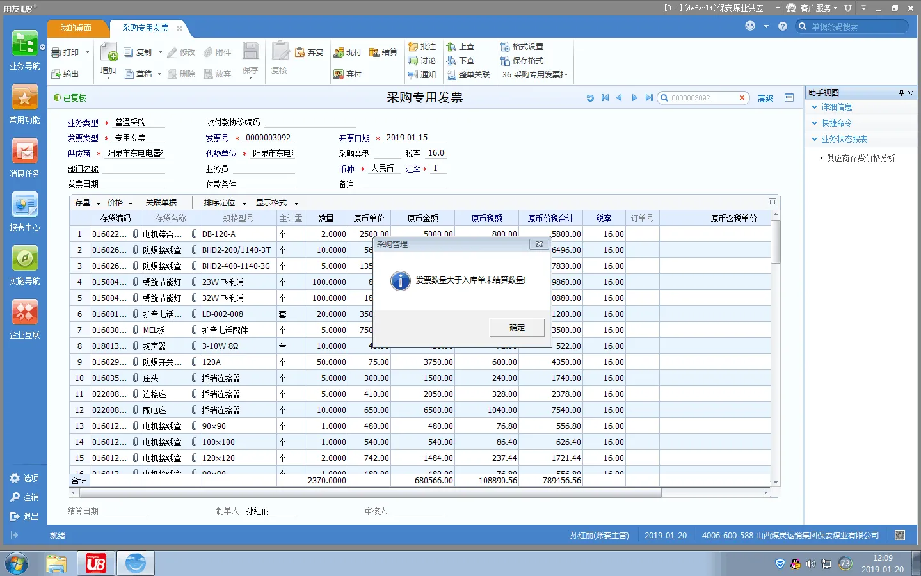Click the 格式设置 format settings button
This screenshot has height=576, width=921.
point(522,47)
